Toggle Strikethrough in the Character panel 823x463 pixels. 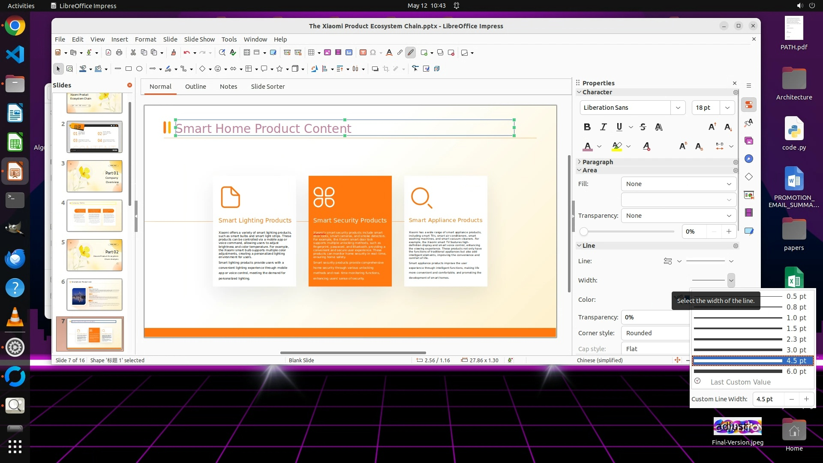pos(643,127)
